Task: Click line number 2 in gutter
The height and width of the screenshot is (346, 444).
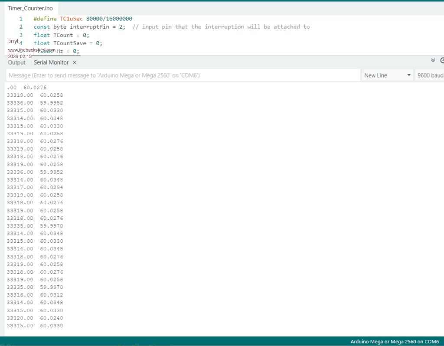Action: pyautogui.click(x=20, y=27)
